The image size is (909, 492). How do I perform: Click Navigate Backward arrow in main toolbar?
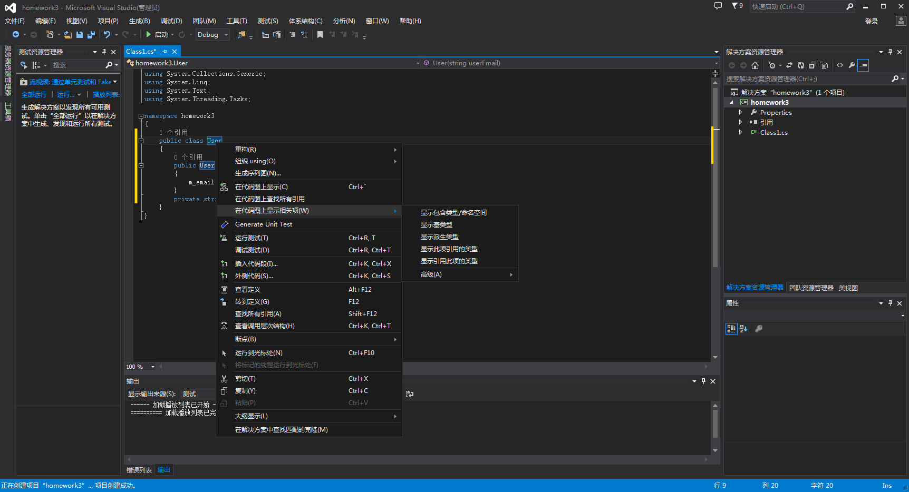[16, 35]
